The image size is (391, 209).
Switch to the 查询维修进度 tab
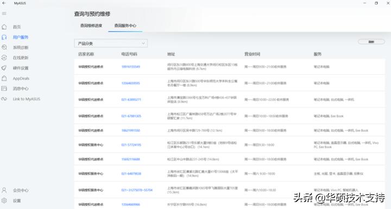click(91, 25)
